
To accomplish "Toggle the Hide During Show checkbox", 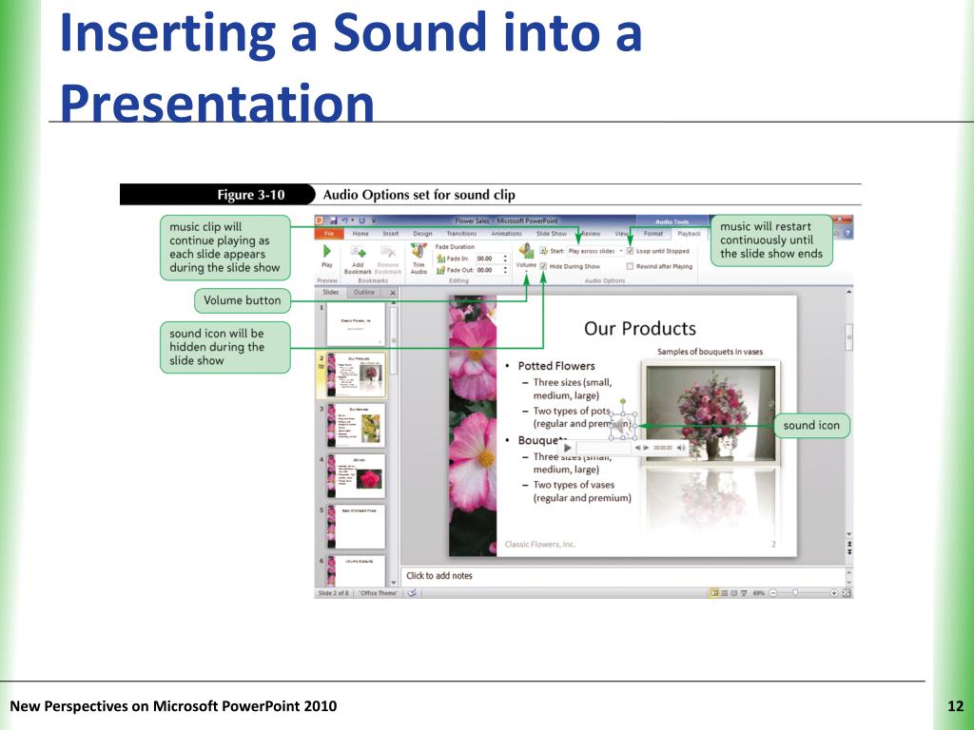I will coord(543,266).
